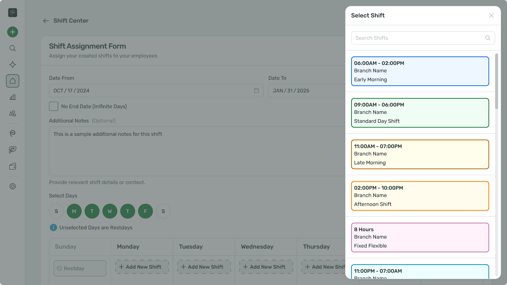Click Add New Shift under Monday
This screenshot has width=507, height=285.
(x=142, y=267)
